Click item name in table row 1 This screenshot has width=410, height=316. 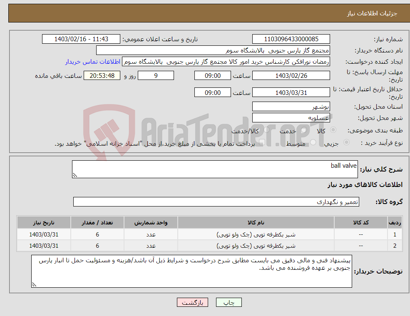tap(256, 234)
